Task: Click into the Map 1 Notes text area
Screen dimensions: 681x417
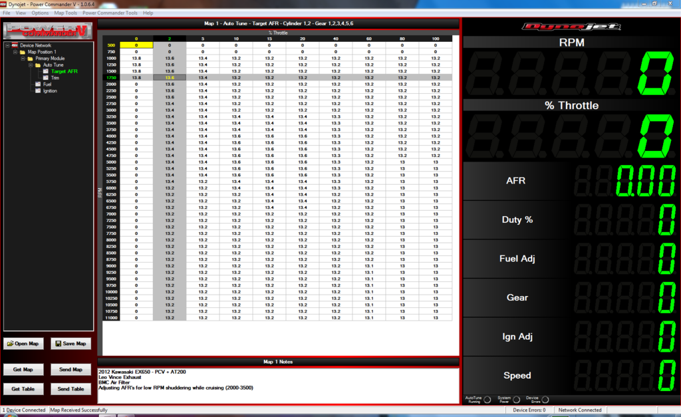Action: click(278, 385)
